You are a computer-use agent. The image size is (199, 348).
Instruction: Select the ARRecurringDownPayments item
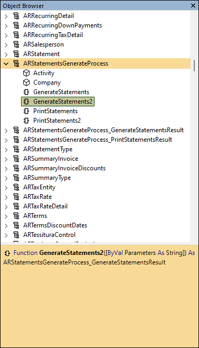pos(62,25)
